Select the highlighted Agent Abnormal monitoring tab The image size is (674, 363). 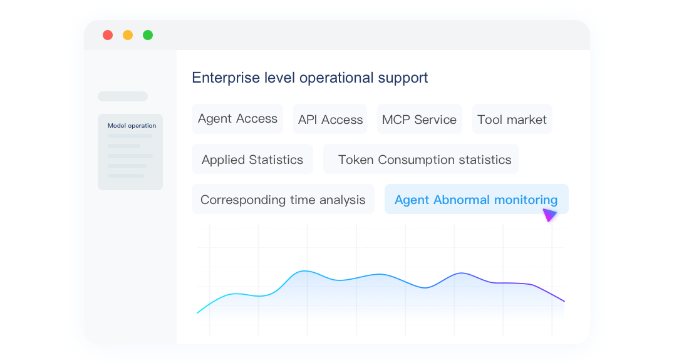(x=475, y=200)
